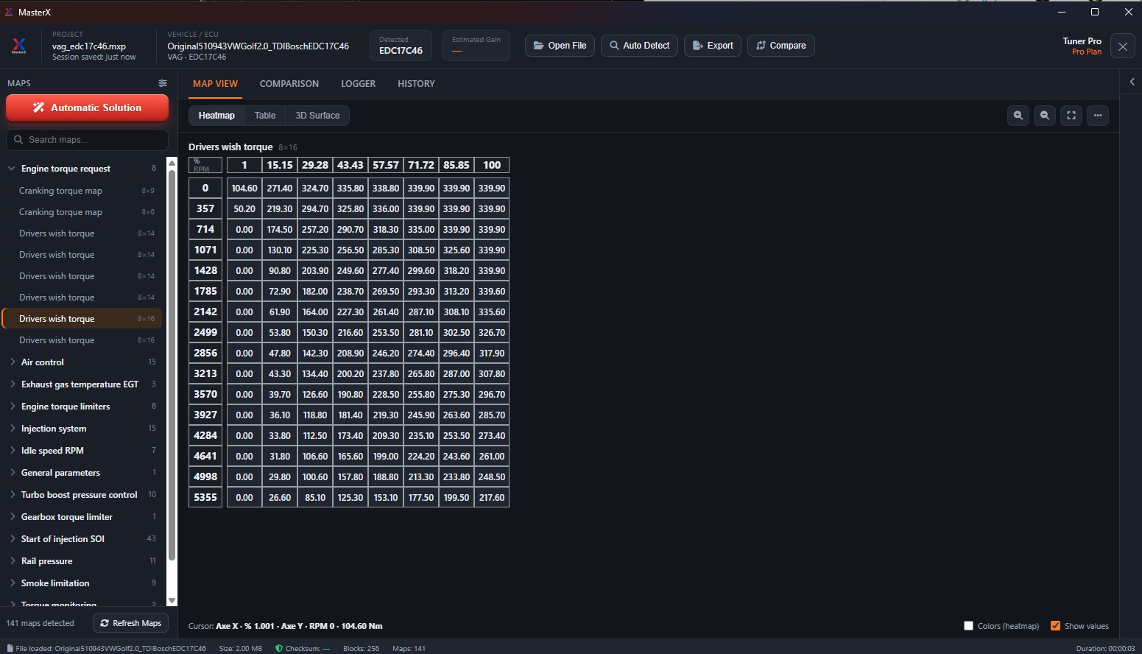Click the Search maps input field
Screen dimensions: 1142x654
click(x=87, y=140)
